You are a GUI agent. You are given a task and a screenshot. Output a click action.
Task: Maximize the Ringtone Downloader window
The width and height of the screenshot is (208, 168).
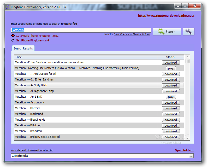tap(185, 6)
